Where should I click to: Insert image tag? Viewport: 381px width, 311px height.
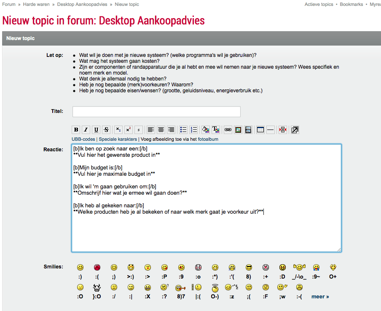(x=238, y=130)
